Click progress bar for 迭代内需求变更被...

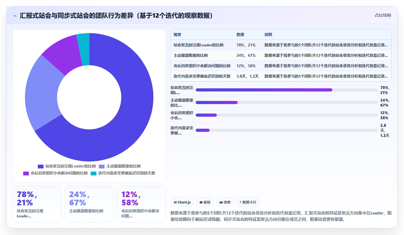tap(287, 130)
